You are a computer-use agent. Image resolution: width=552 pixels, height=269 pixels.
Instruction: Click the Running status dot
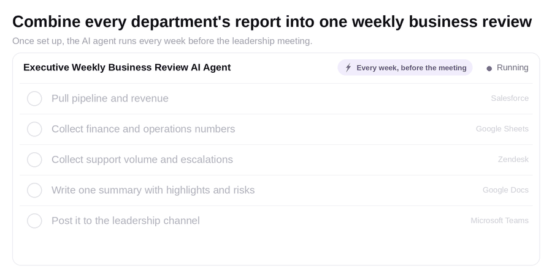(489, 68)
